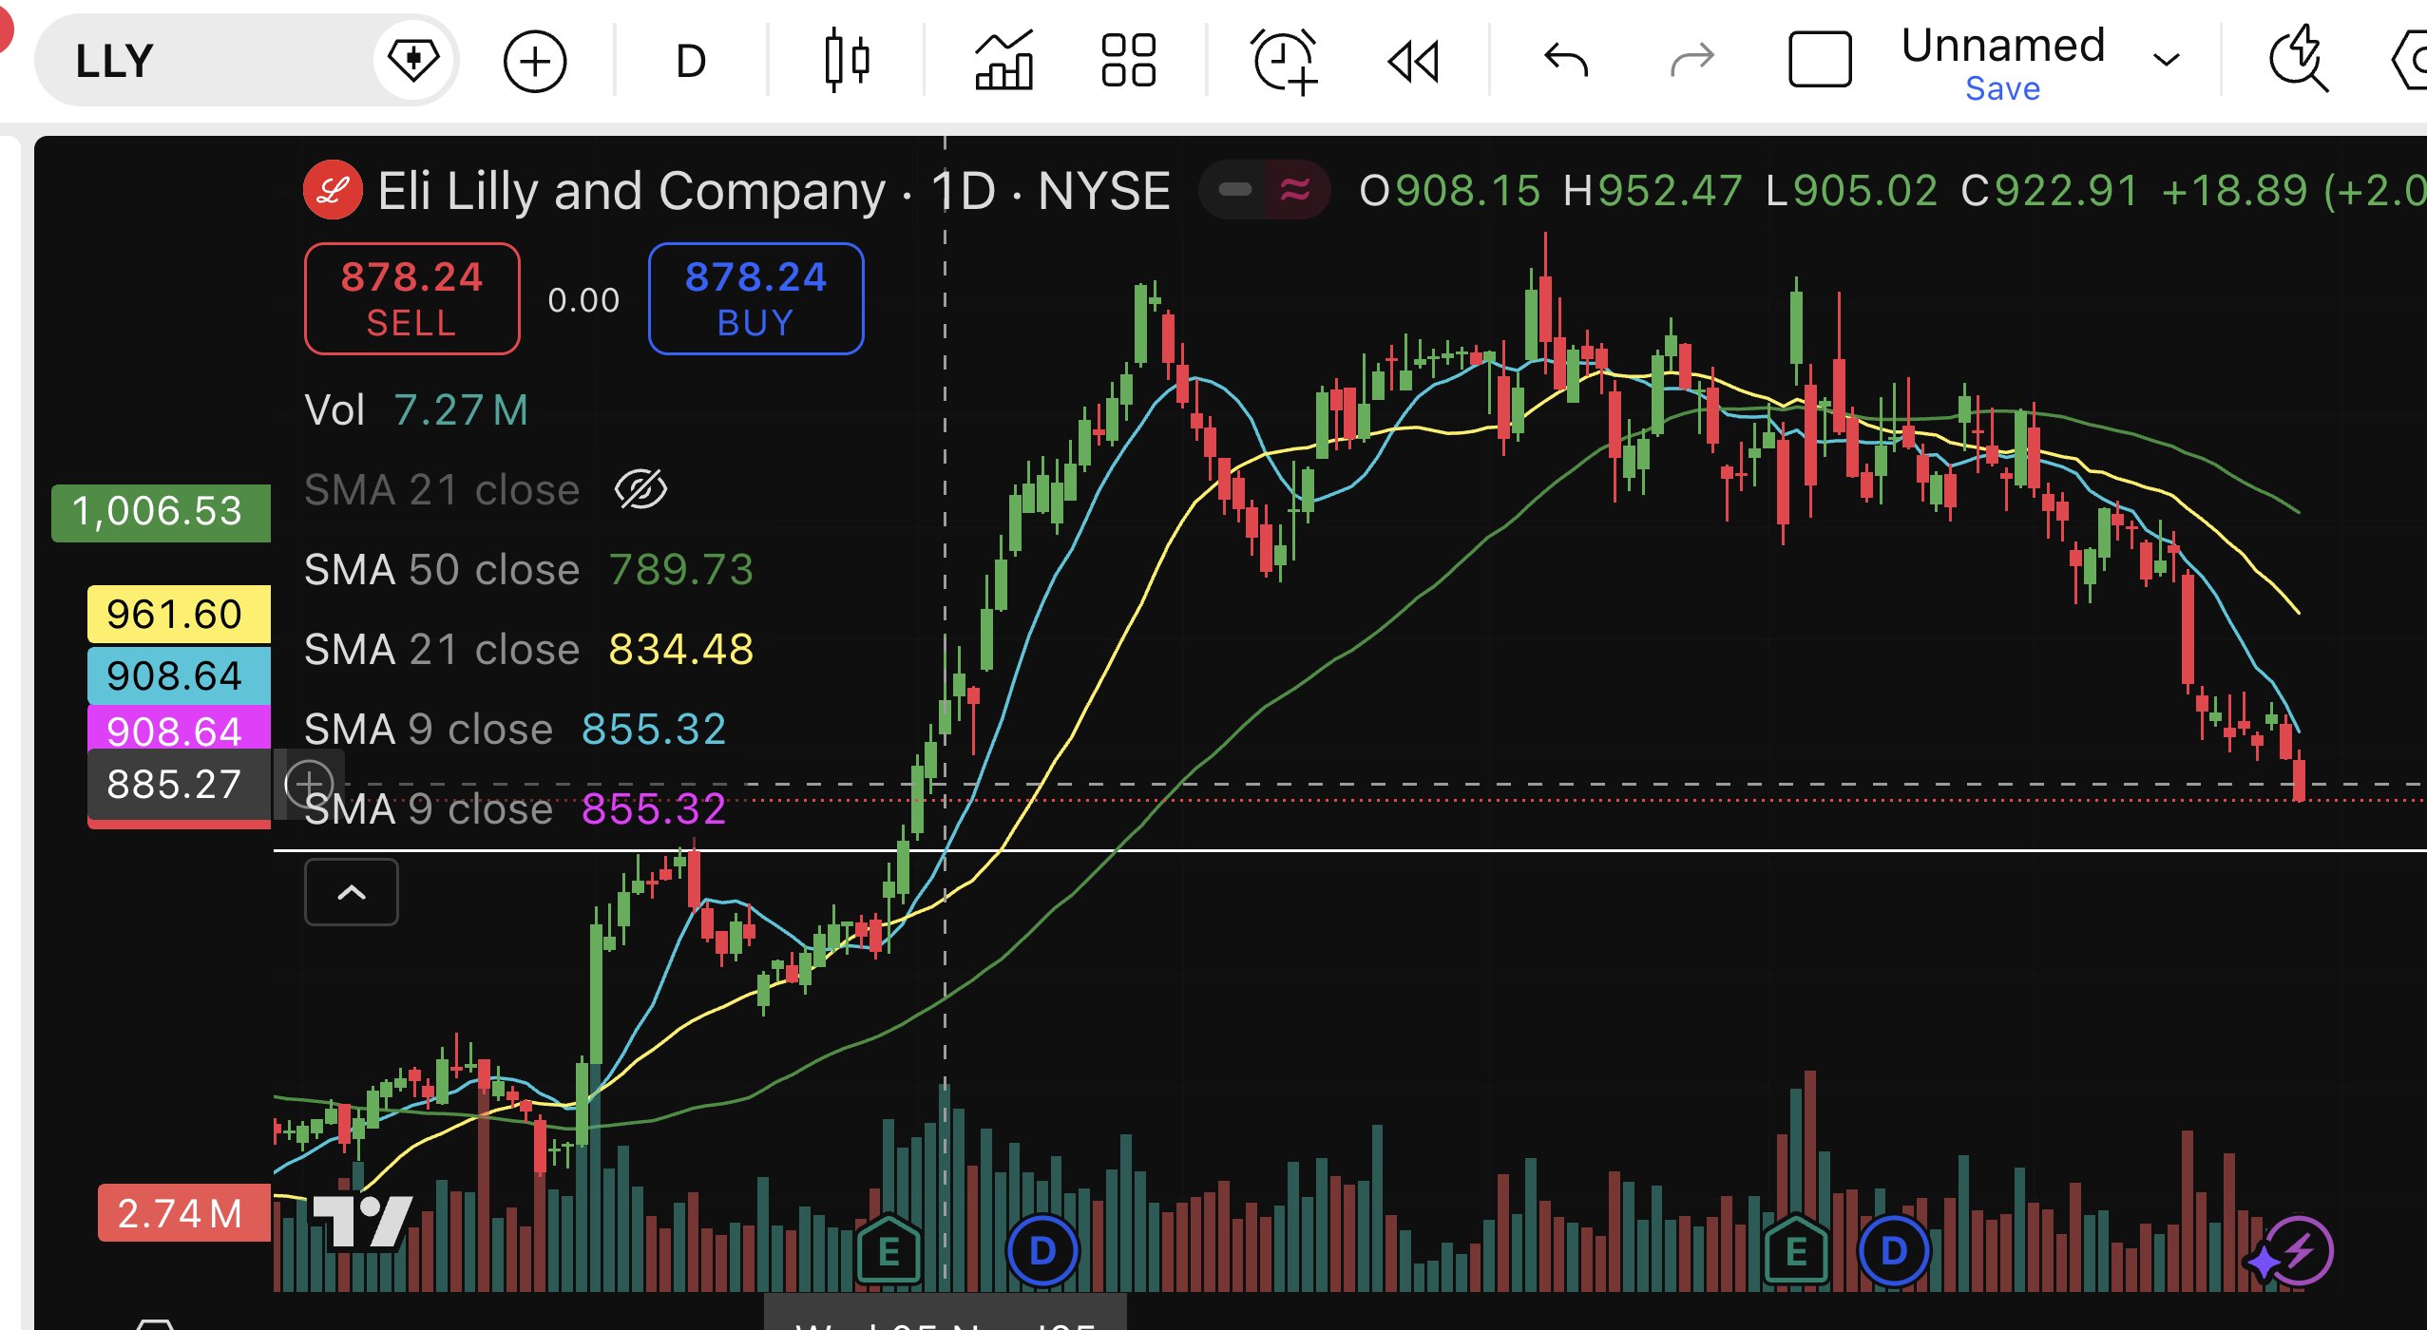Click the layout setup square icon
Screen dimensions: 2427x1330
click(x=1819, y=61)
